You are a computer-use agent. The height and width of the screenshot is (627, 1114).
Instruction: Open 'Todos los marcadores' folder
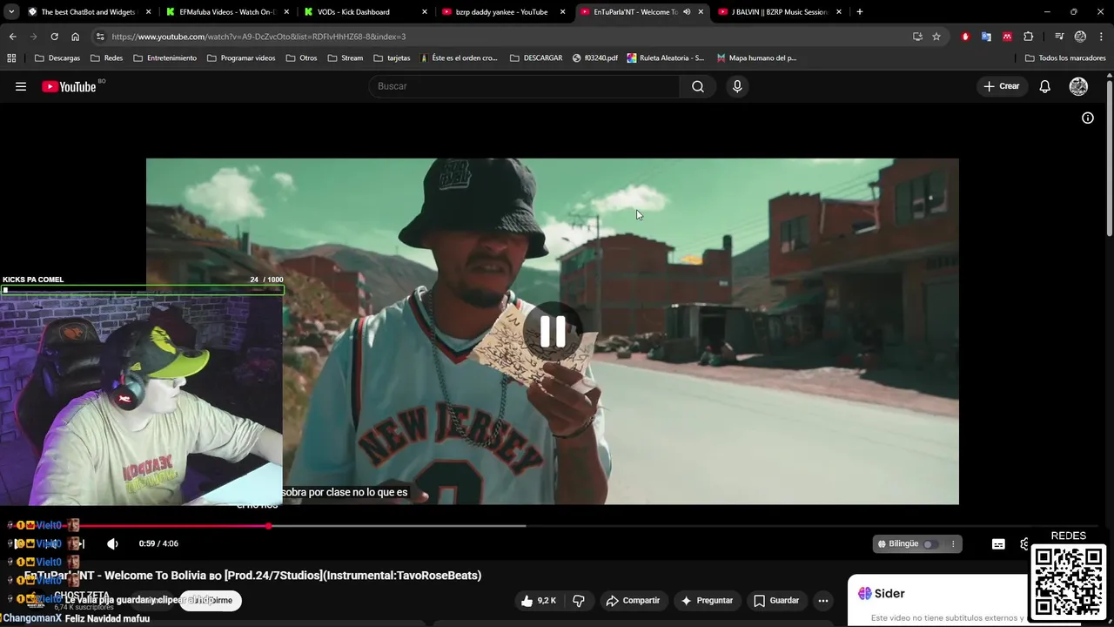pyautogui.click(x=1065, y=58)
